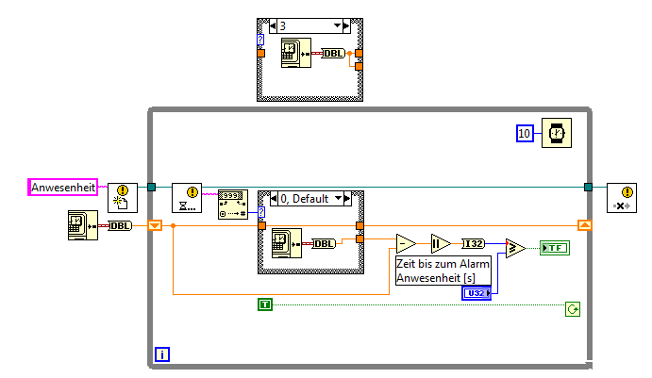Go to next case of Default structure
The width and height of the screenshot is (652, 378).
click(x=347, y=199)
